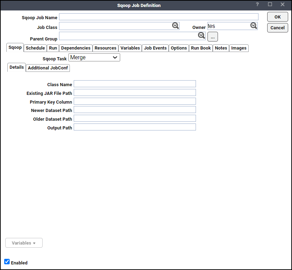
Task: Open the Job Class lookup magnifier
Action: click(x=175, y=26)
